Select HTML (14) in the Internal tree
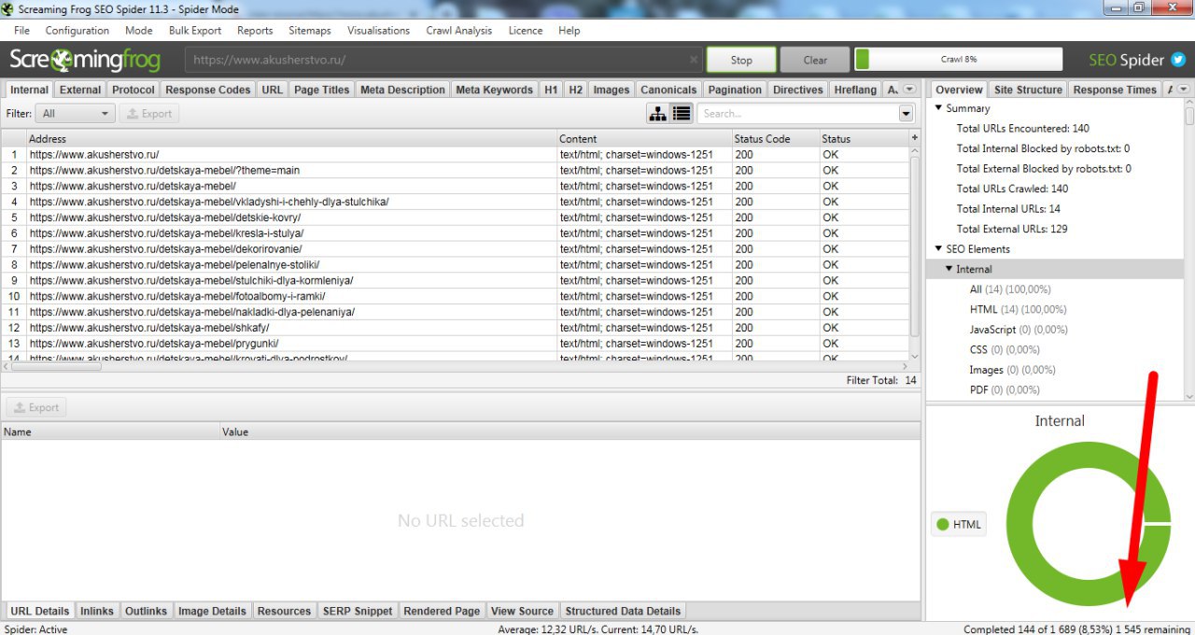The width and height of the screenshot is (1195, 635). click(x=1018, y=309)
